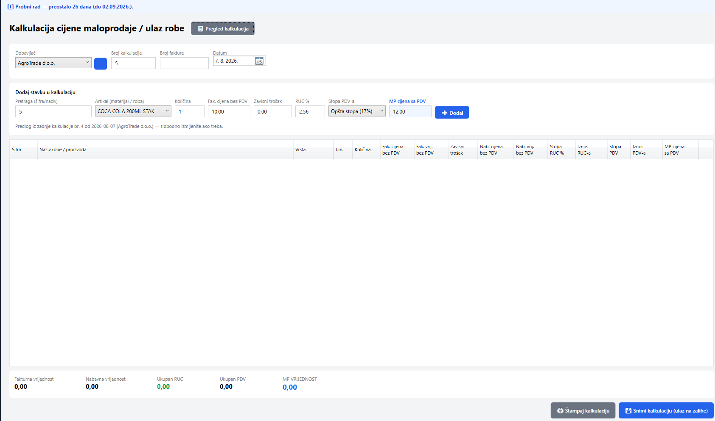Image resolution: width=715 pixels, height=421 pixels.
Task: Click the Fak. vrij. bez PDV header
Action: pos(431,150)
